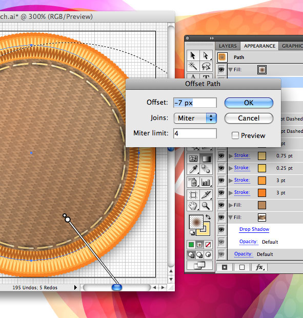Open the 0.75 pt Stroke panel link
303x318 pixels.
(x=242, y=155)
